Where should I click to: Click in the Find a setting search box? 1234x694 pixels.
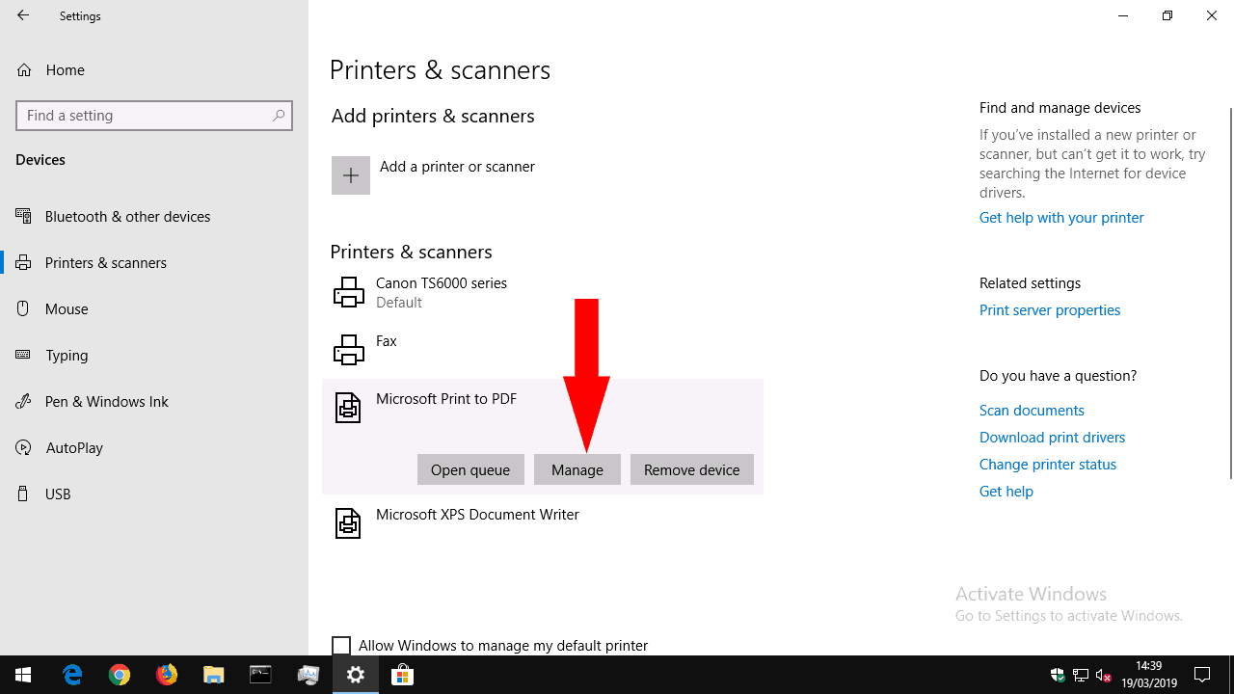[x=154, y=115]
